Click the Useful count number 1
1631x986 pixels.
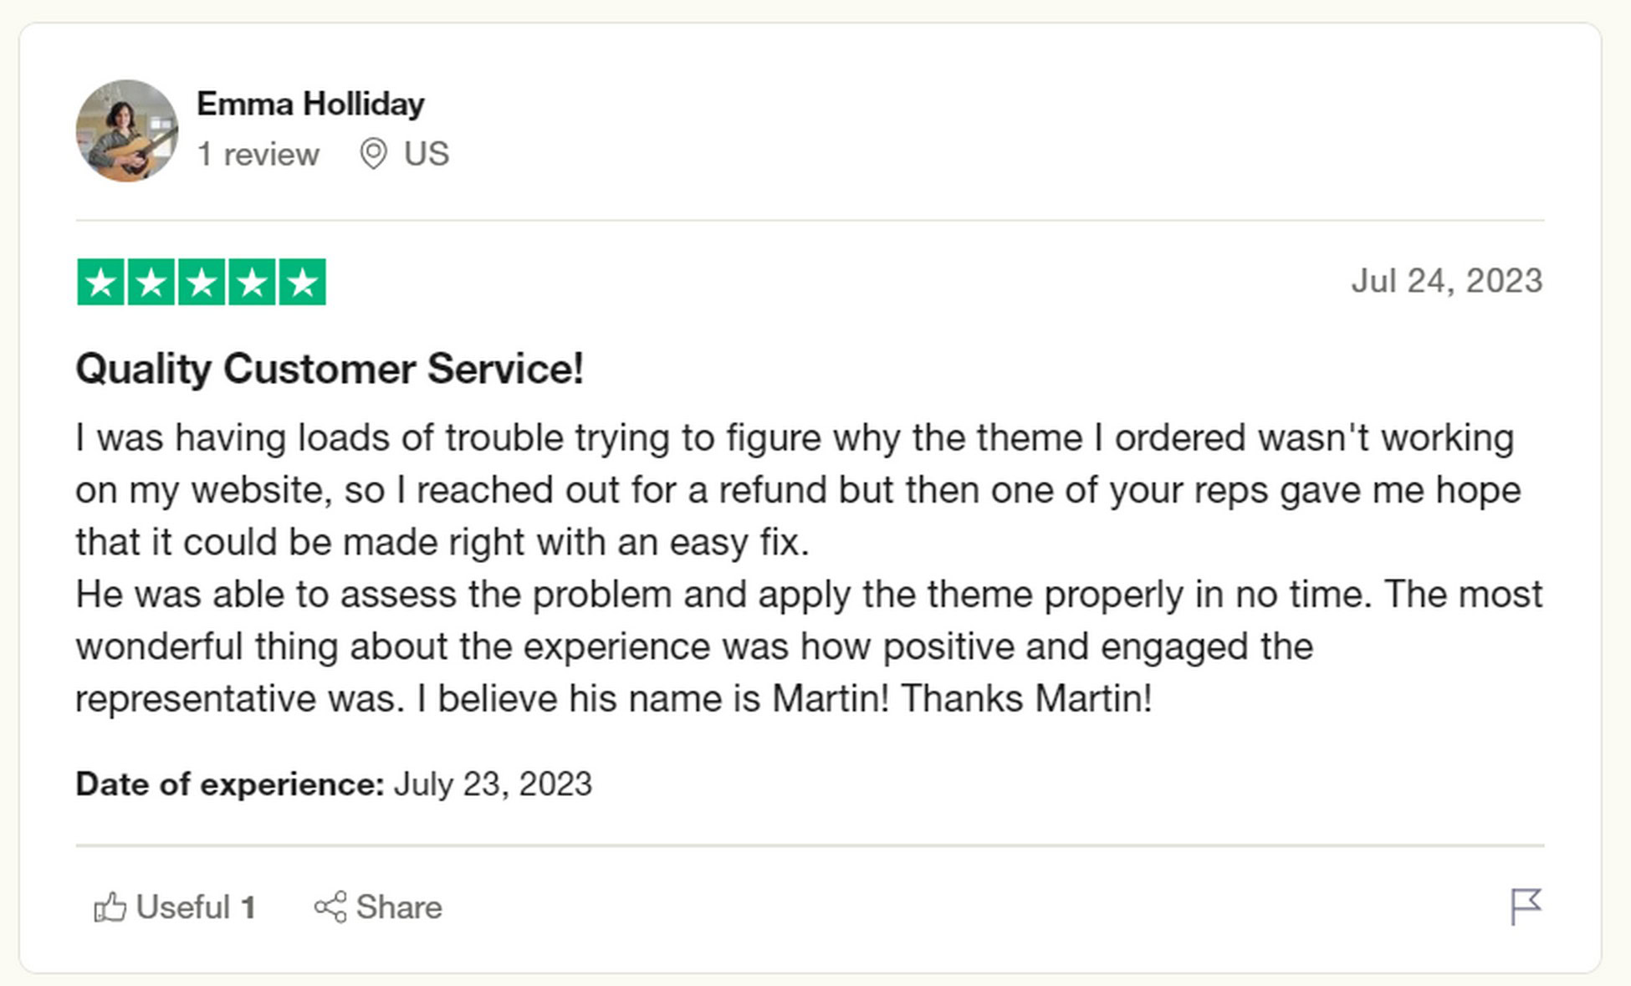point(248,908)
